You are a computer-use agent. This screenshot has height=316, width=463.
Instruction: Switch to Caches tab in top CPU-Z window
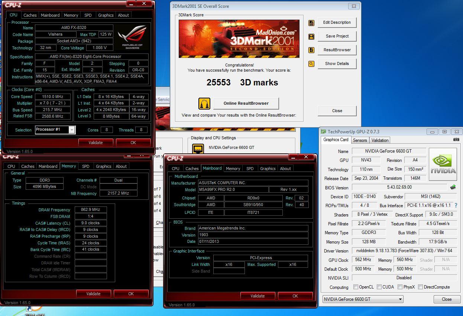(30, 15)
